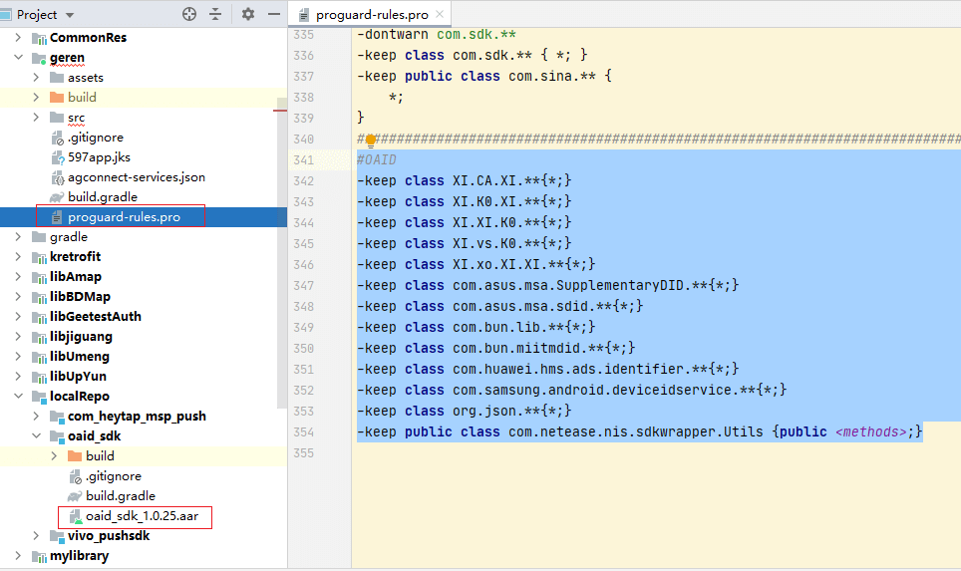Collapse the localRepo folder
The height and width of the screenshot is (571, 961).
coord(18,396)
